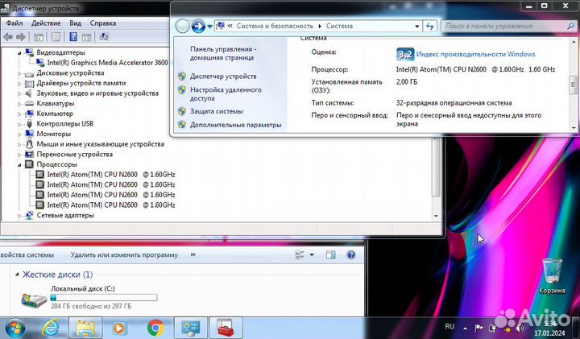The width and height of the screenshot is (580, 339).
Task: Open the Windows Start button
Action: tap(14, 328)
